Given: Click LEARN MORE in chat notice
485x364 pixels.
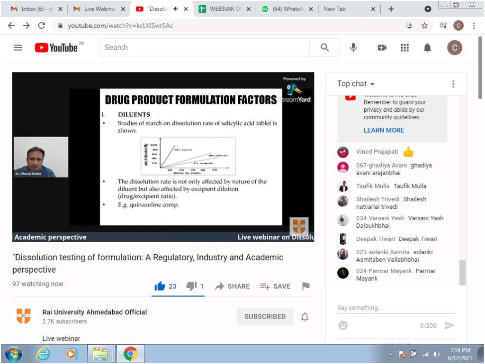Looking at the screenshot, I should [x=384, y=130].
